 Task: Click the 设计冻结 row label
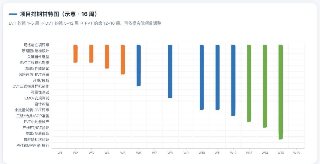tap(42, 104)
